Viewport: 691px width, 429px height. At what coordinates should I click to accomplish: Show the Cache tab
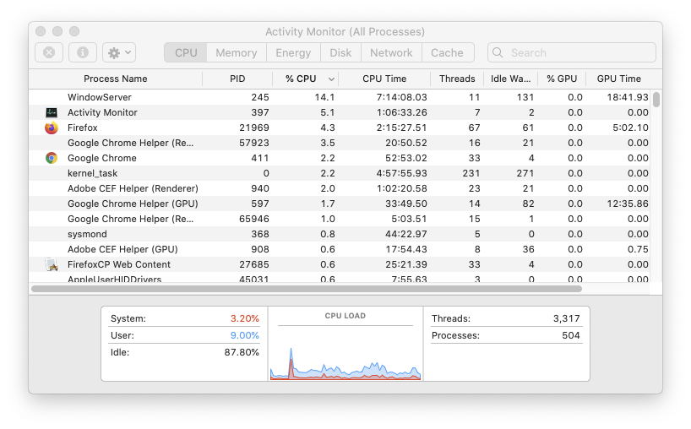pos(447,52)
